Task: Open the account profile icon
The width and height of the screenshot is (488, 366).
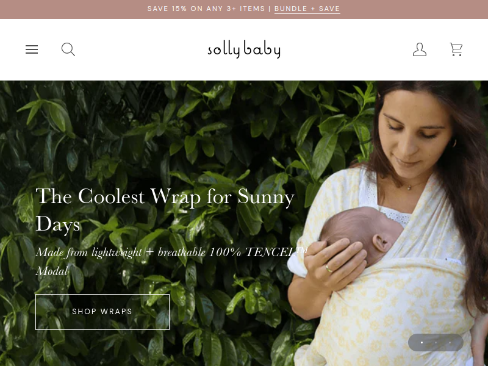Action: [x=420, y=49]
